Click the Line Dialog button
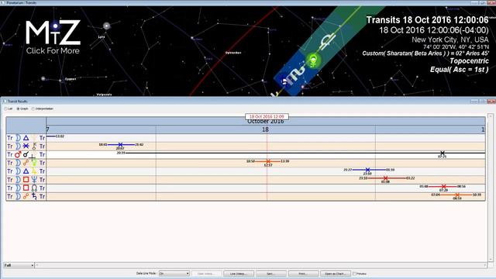Viewport: 496px width, 279px height. click(x=238, y=274)
